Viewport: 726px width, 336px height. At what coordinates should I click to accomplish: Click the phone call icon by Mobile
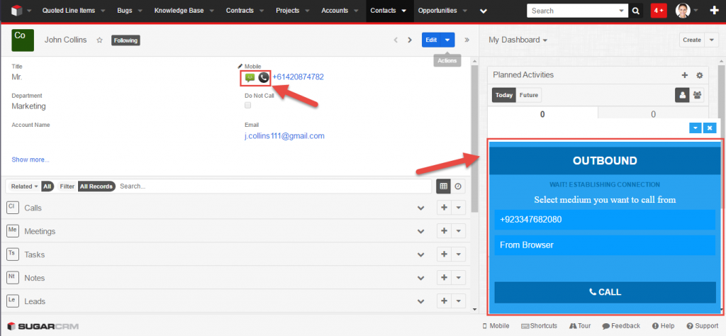(264, 78)
